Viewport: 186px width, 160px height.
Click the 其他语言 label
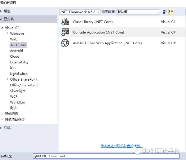11,113
